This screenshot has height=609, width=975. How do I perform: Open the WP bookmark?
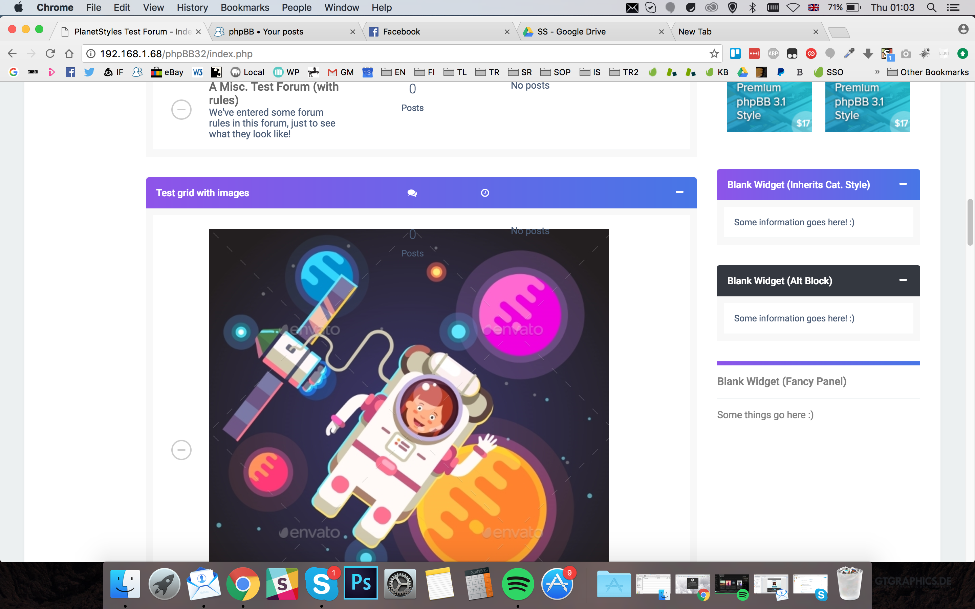pyautogui.click(x=286, y=72)
